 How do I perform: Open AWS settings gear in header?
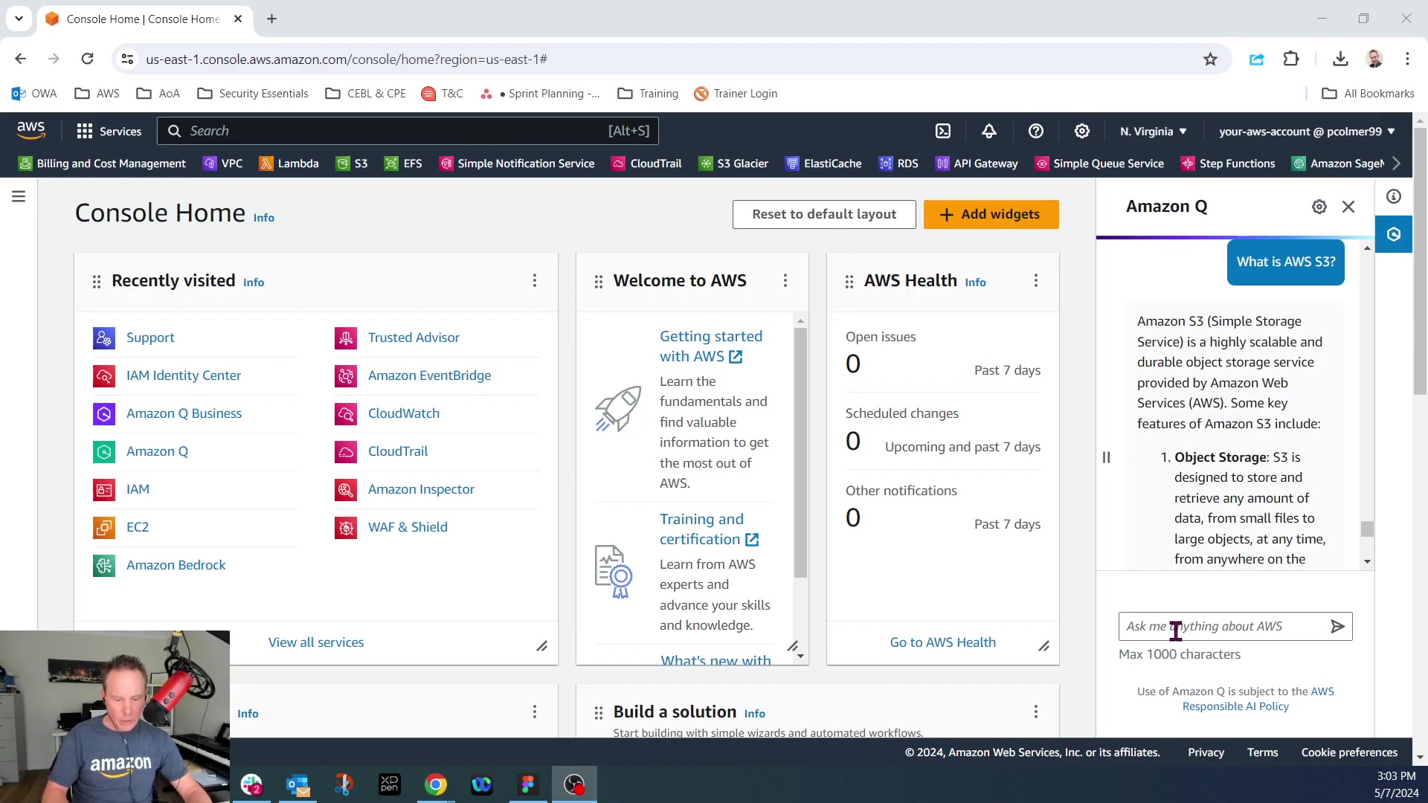(x=1082, y=131)
